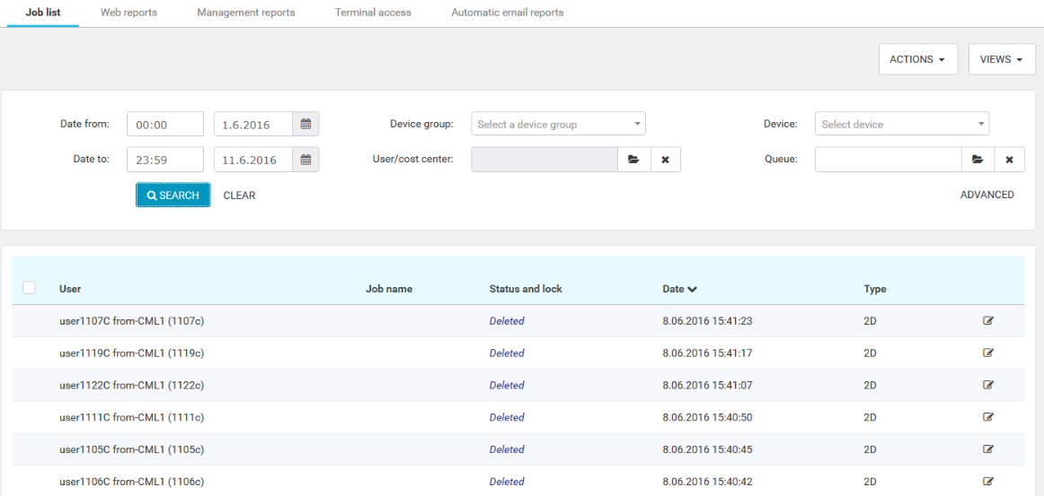
Task: Expand the Device group dropdown
Action: pyautogui.click(x=558, y=125)
